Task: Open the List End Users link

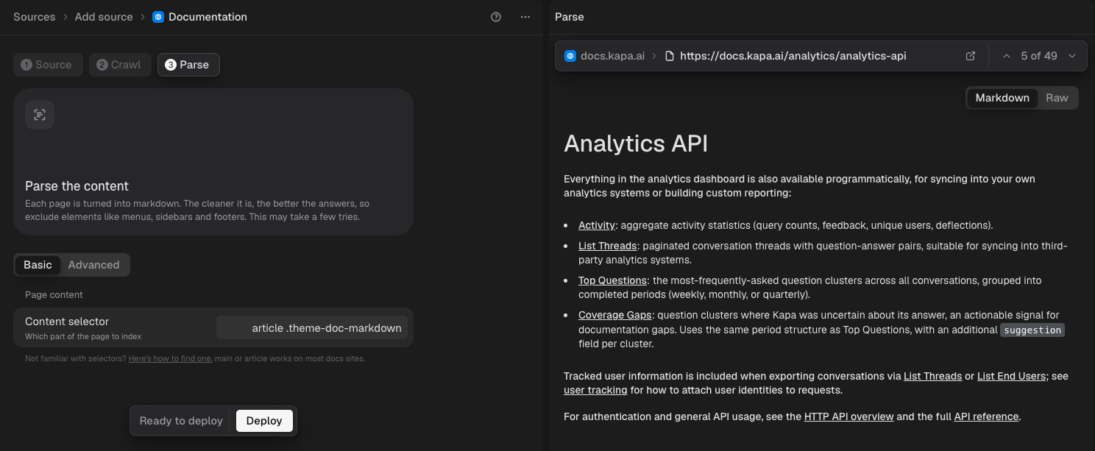Action: [1011, 376]
